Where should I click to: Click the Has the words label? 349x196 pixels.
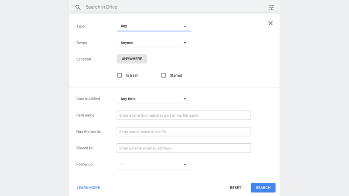coord(89,132)
